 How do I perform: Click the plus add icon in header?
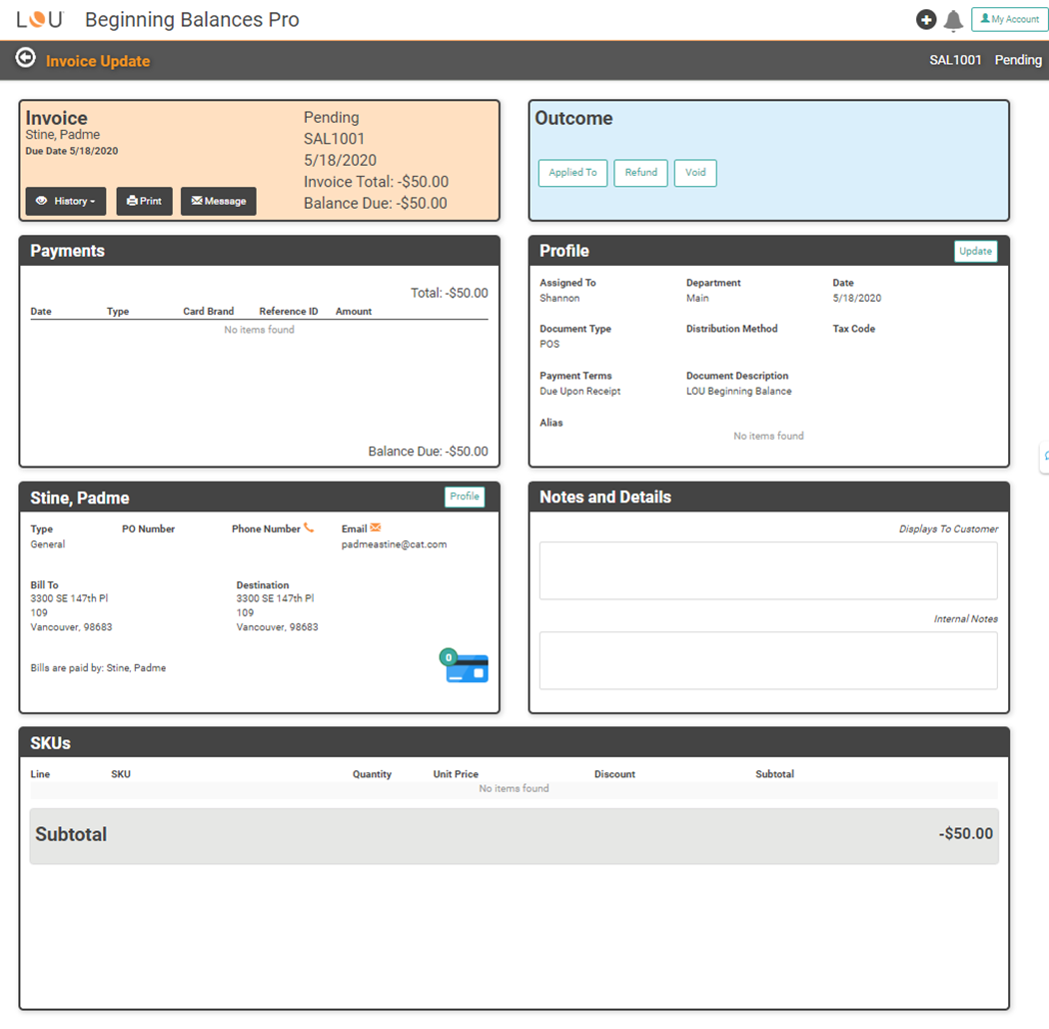tap(926, 20)
